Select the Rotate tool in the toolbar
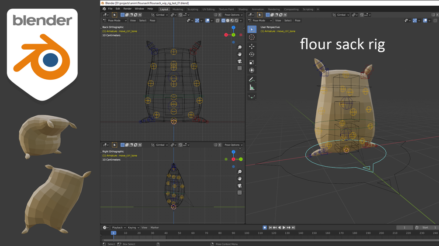This screenshot has width=439, height=246. tap(252, 54)
